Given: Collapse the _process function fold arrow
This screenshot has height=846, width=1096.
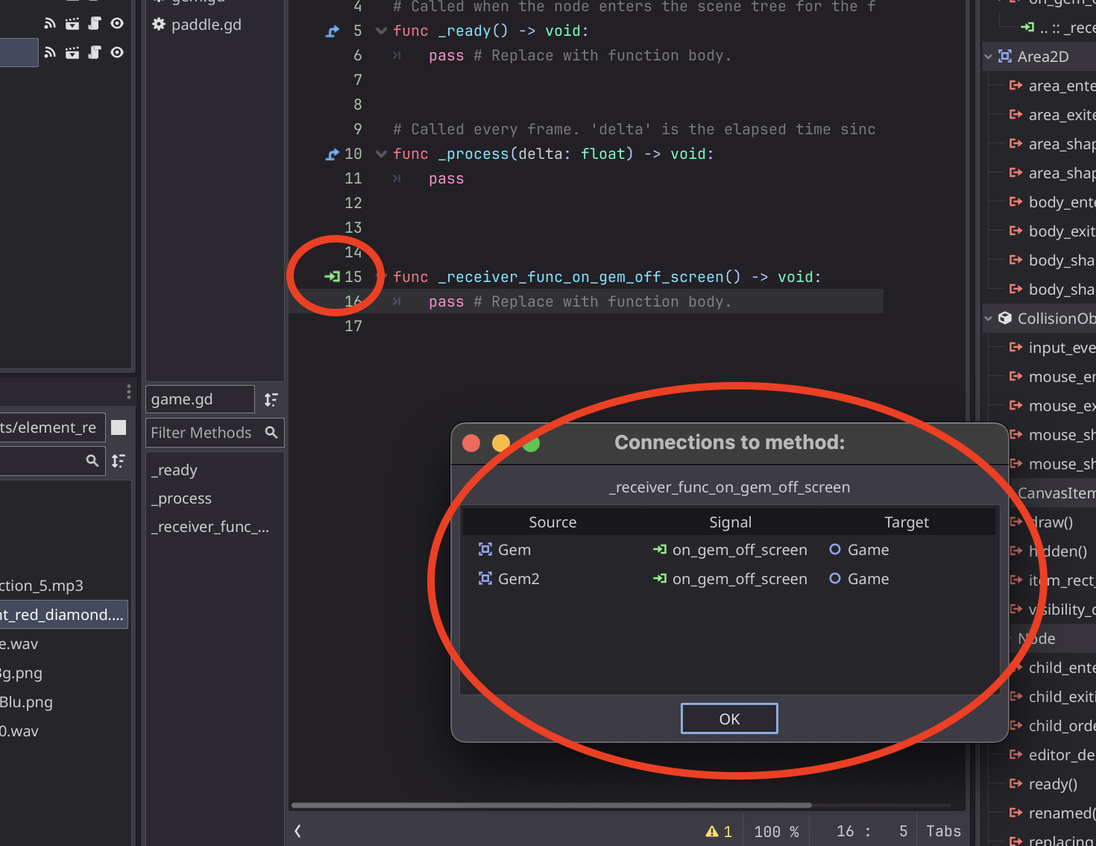Looking at the screenshot, I should pyautogui.click(x=380, y=154).
